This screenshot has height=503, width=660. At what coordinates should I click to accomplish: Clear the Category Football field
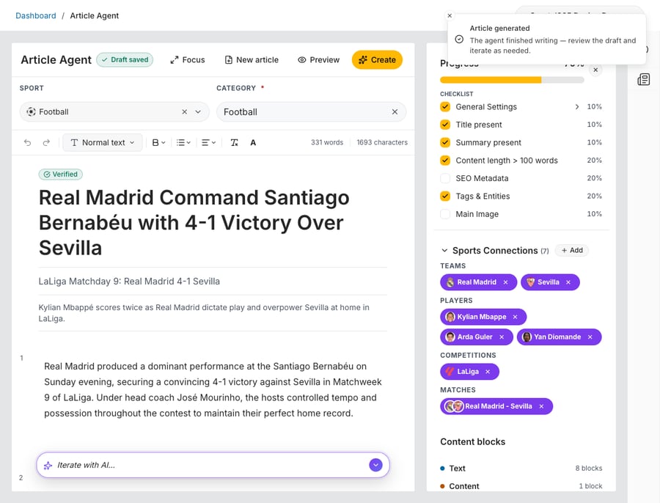coord(395,112)
